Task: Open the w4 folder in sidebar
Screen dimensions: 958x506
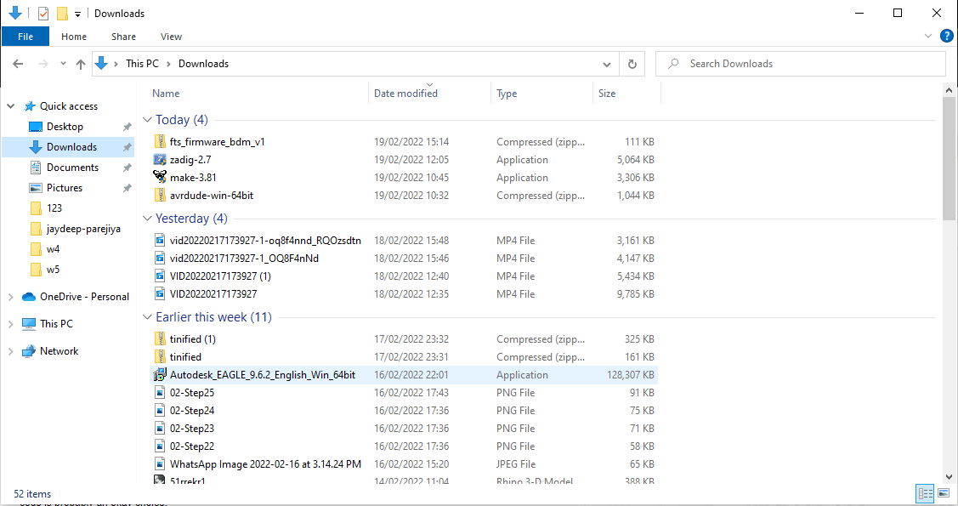Action: pos(54,248)
